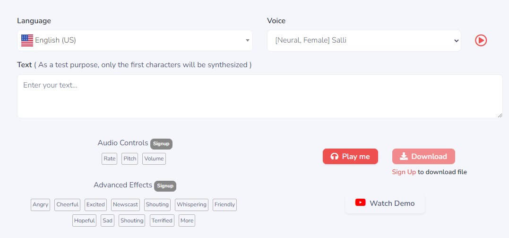This screenshot has height=238, width=509.
Task: Apply the Angry voice effect
Action: (41, 204)
